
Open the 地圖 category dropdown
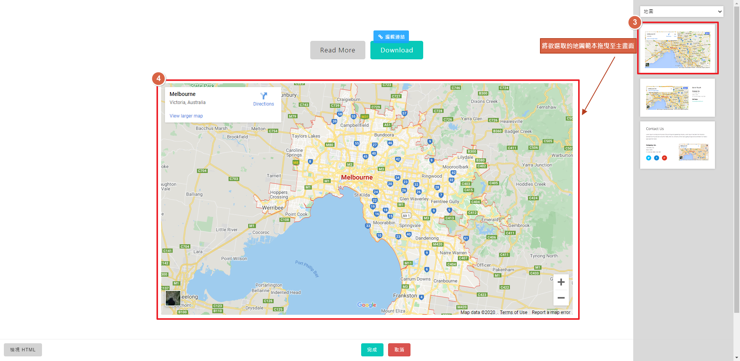681,12
